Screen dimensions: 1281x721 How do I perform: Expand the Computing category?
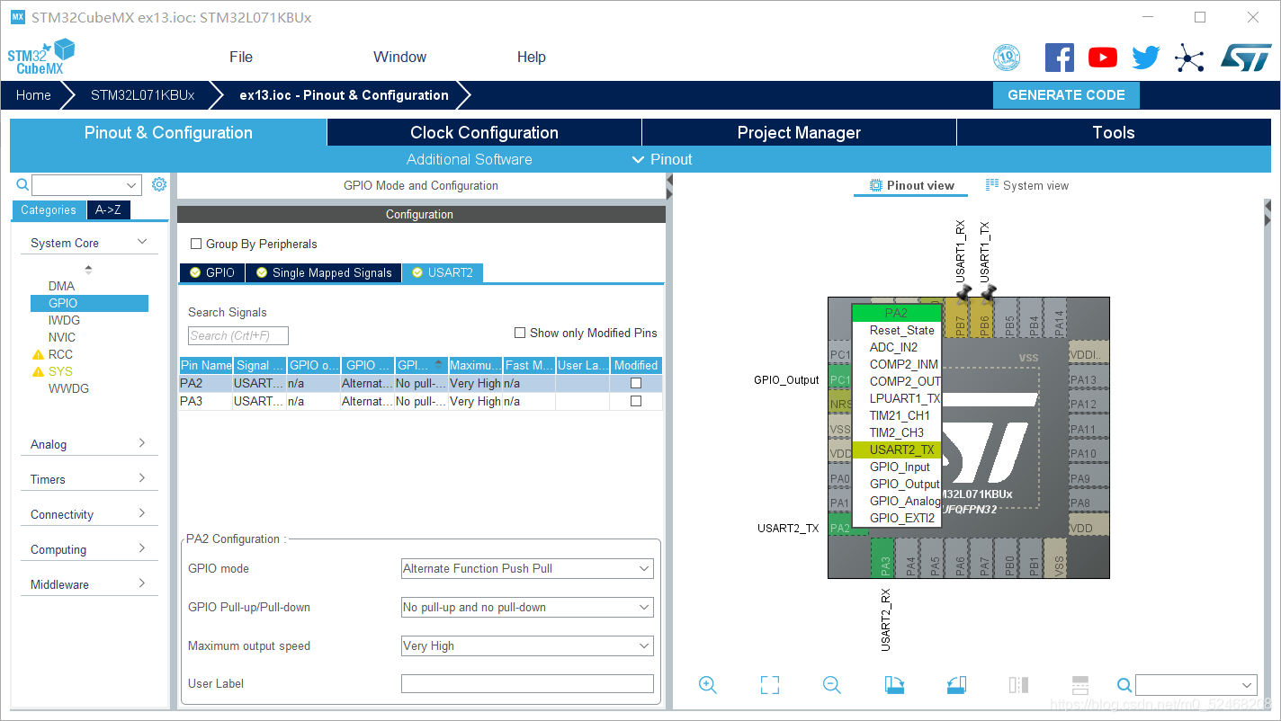pyautogui.click(x=142, y=548)
